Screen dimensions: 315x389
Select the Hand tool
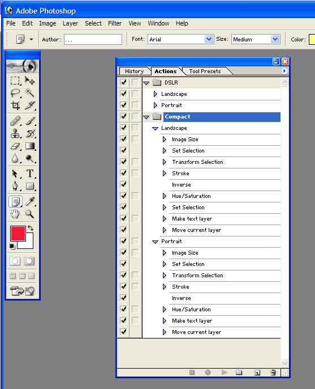pos(15,214)
